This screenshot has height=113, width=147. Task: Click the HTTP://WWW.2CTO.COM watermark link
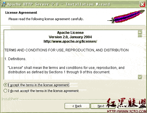click(127, 111)
